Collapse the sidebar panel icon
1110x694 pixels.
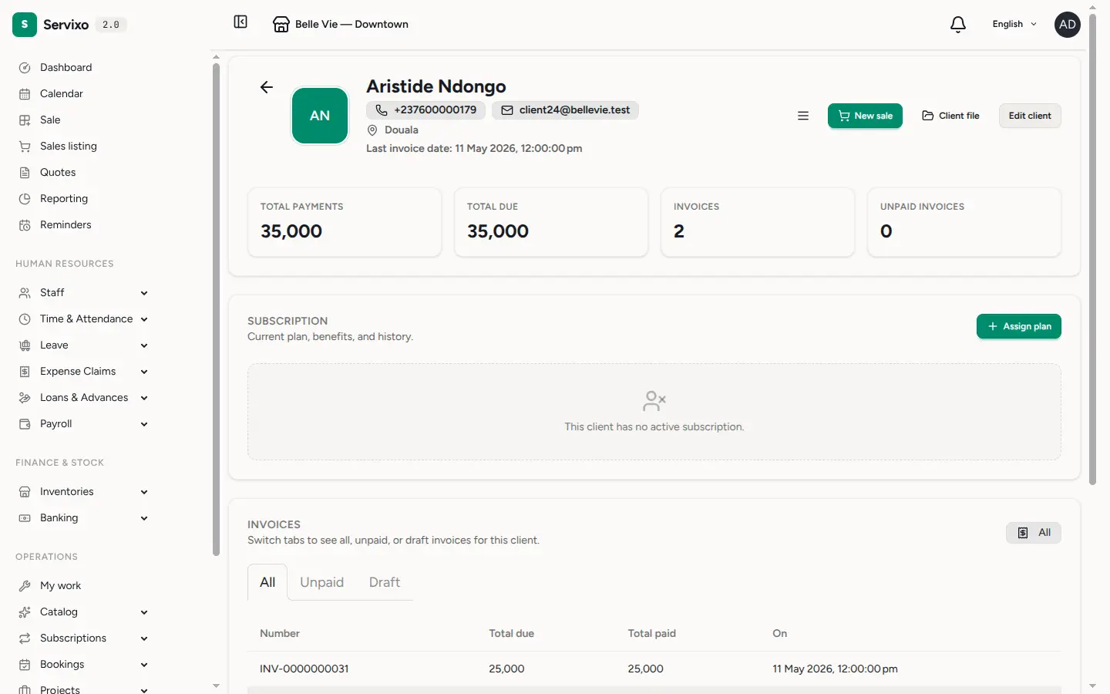click(x=240, y=22)
